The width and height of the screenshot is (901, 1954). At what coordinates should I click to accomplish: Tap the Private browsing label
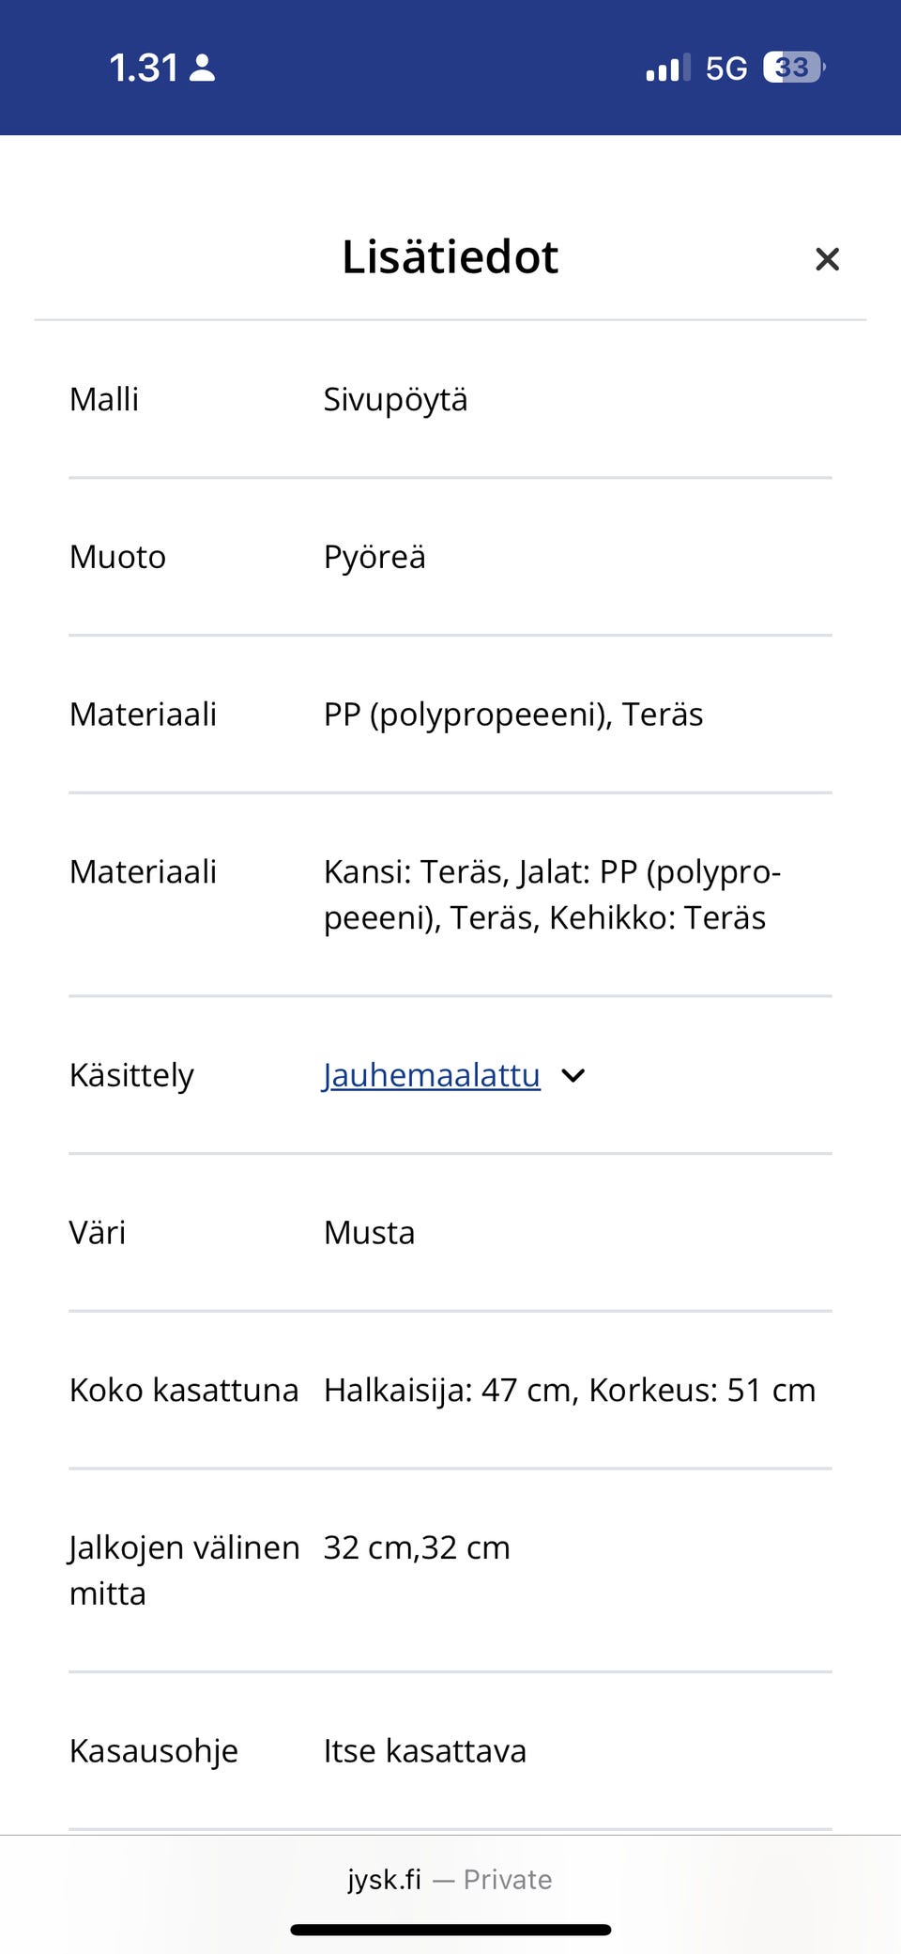coord(506,1880)
